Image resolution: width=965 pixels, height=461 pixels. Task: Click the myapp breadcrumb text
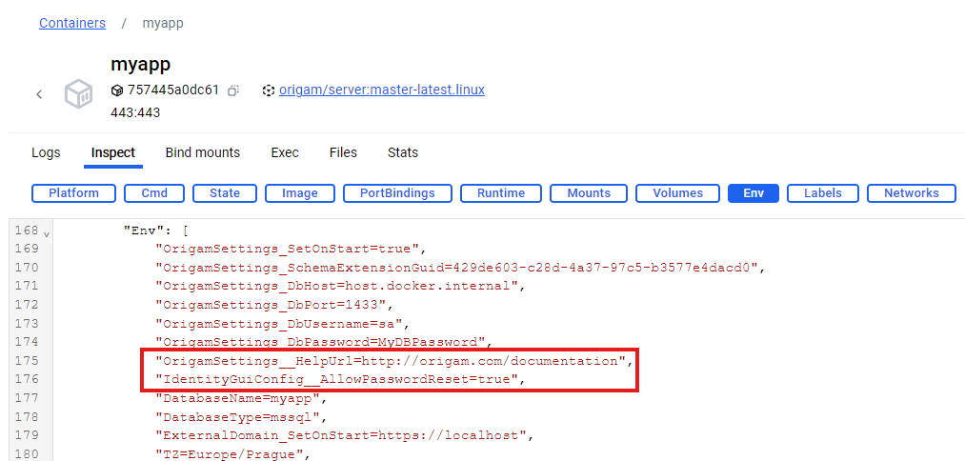click(163, 24)
